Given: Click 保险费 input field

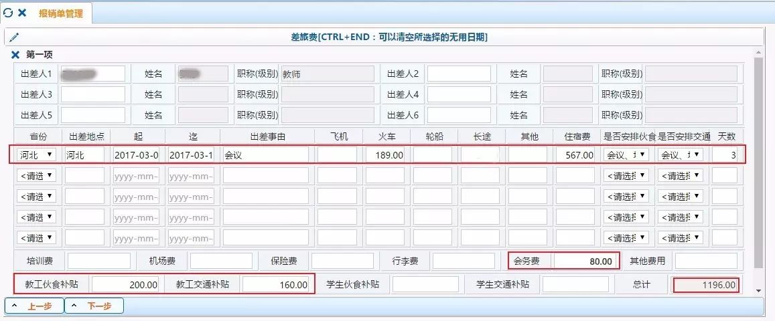Looking at the screenshot, I should click(342, 261).
